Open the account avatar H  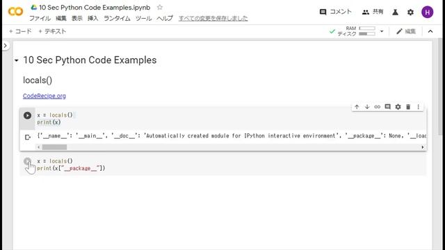coord(427,12)
